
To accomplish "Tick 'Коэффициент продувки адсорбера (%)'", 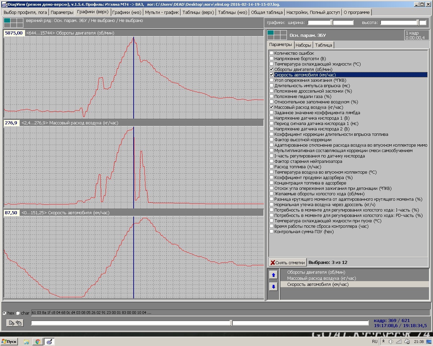I will click(271, 177).
